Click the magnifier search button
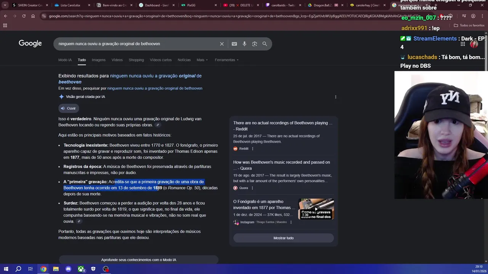 pyautogui.click(x=265, y=44)
